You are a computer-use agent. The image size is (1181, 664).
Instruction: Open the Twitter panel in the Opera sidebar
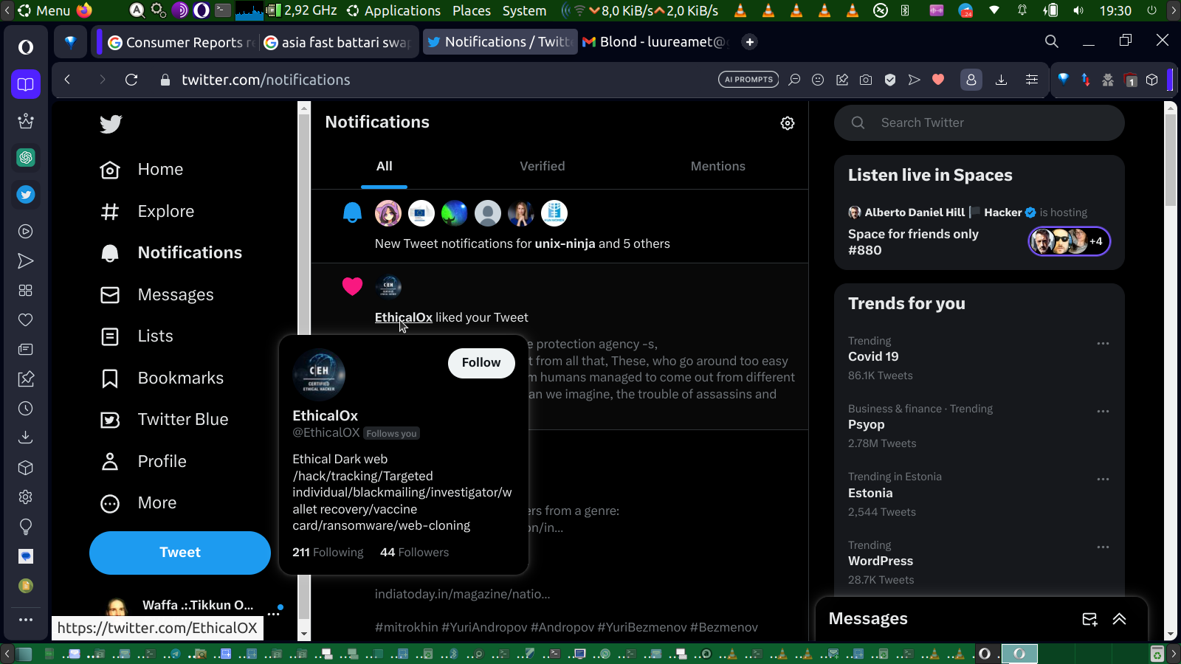tap(26, 195)
